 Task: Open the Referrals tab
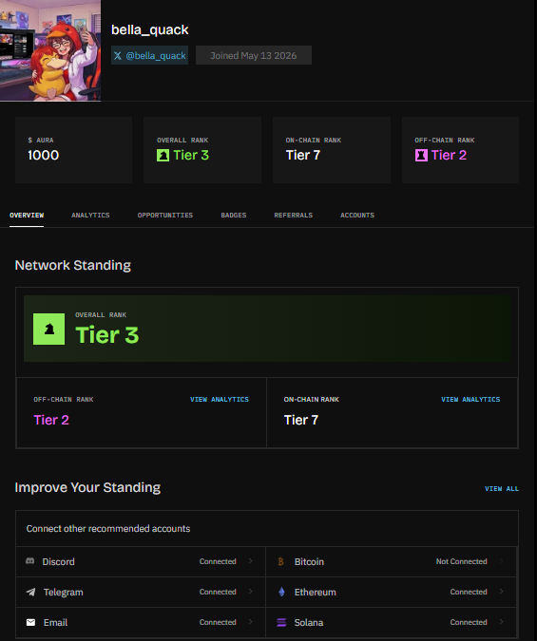294,215
